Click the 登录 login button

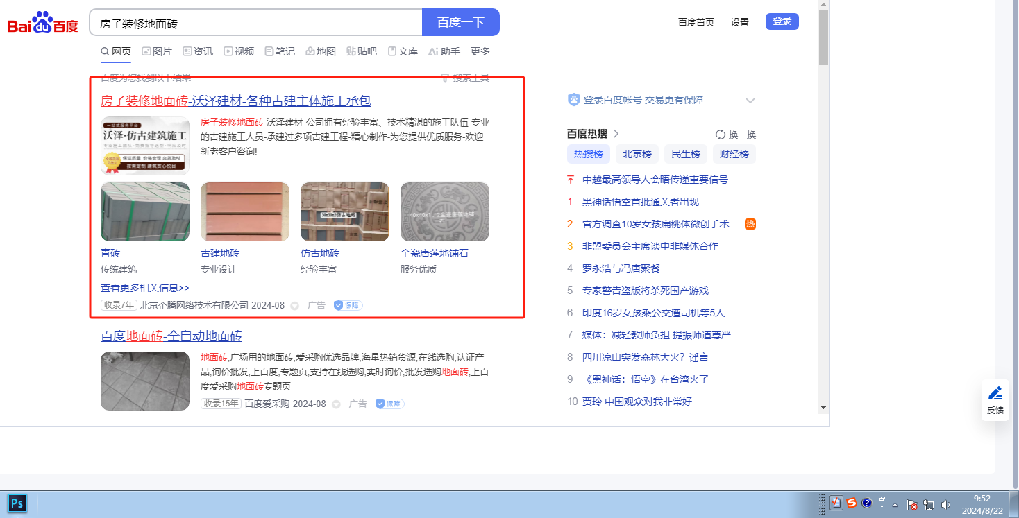(782, 21)
